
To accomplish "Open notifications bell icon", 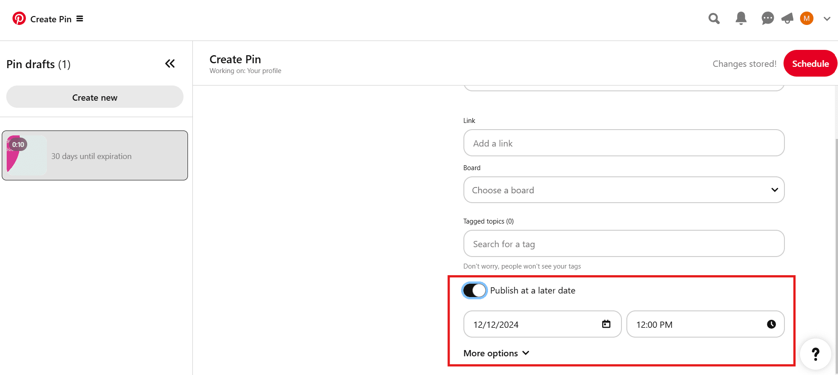I will pyautogui.click(x=741, y=18).
